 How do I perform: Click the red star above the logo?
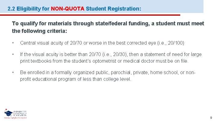(x=6, y=109)
